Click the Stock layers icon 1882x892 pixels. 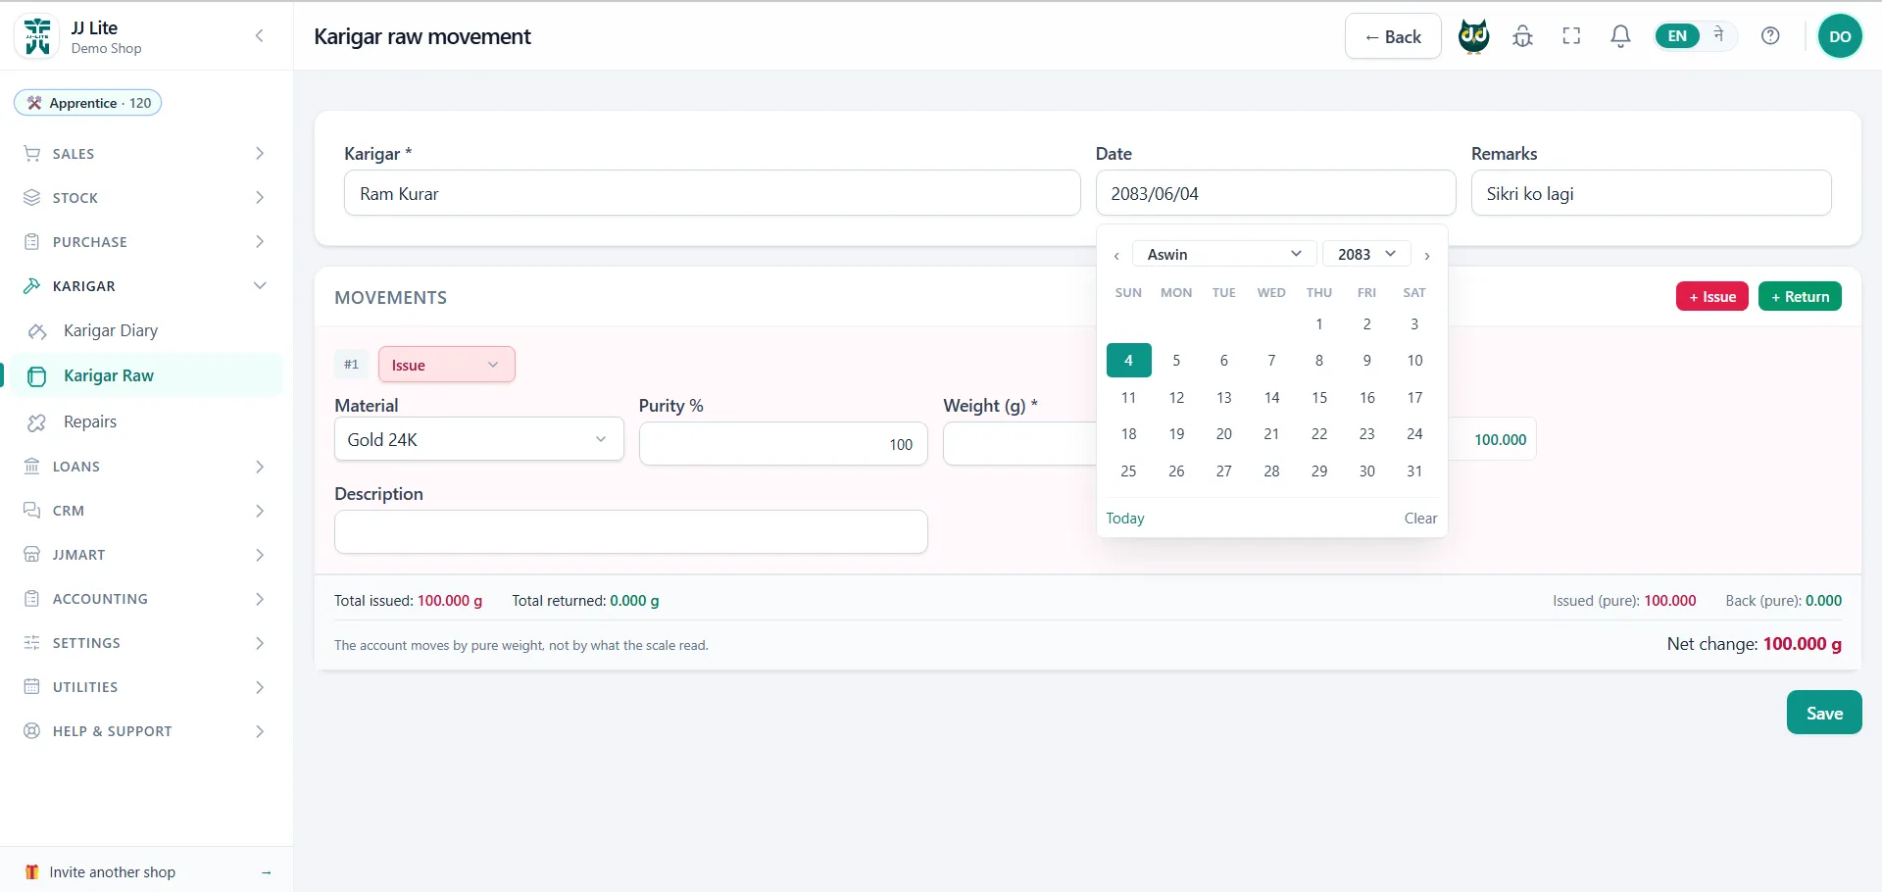tap(32, 198)
